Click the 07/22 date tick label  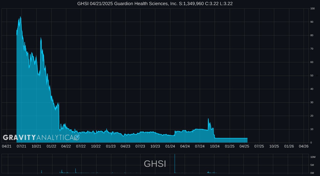coord(81,146)
